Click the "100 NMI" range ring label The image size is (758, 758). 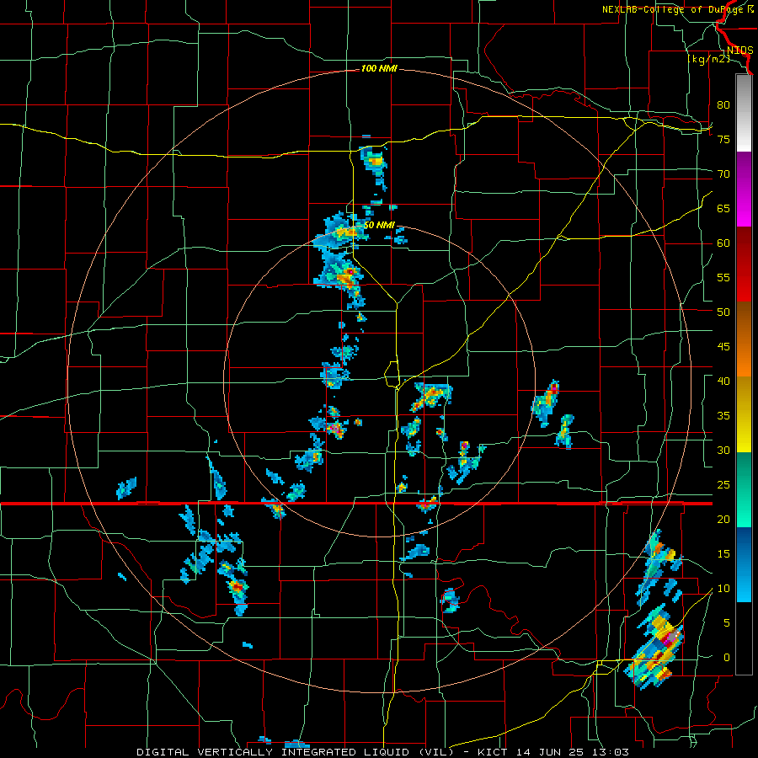[x=379, y=69]
